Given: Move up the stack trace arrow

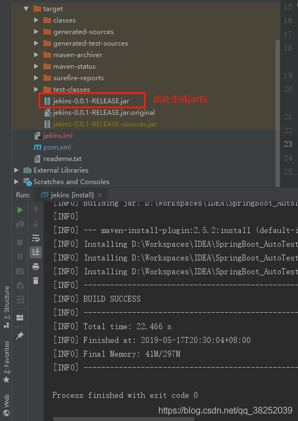Looking at the screenshot, I should [x=36, y=209].
